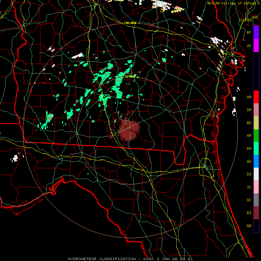Click the 'KVAX' radar site identifier
The image size is (261, 261).
(149, 259)
